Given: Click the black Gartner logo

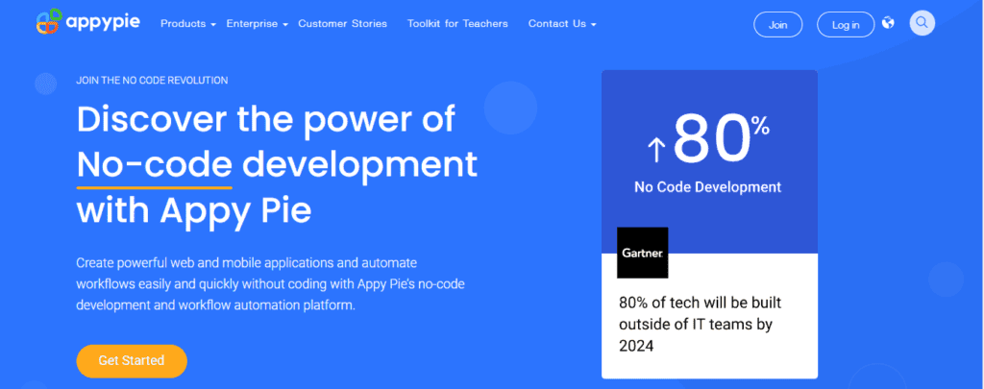Looking at the screenshot, I should pos(642,253).
